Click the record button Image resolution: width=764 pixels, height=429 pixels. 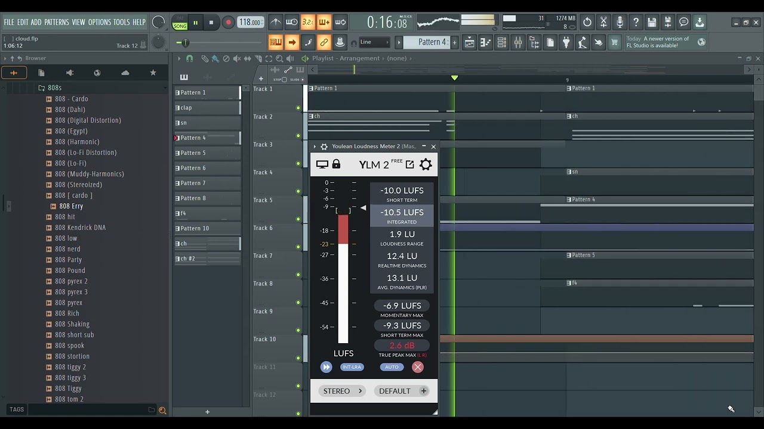228,23
